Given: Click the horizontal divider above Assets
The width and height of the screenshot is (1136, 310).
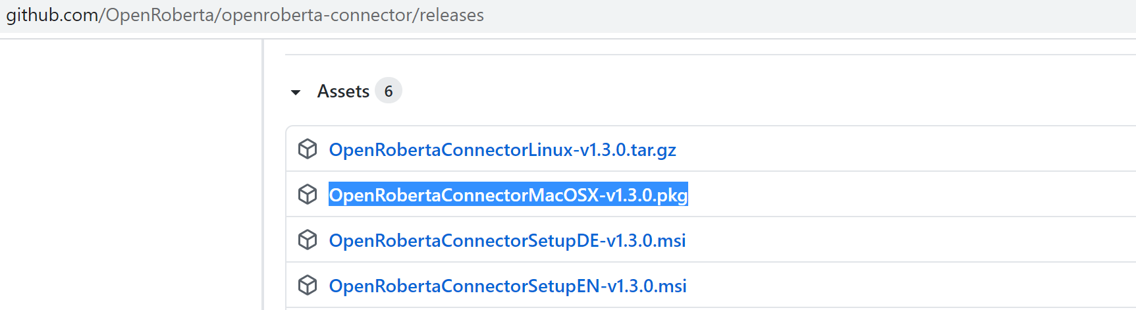Looking at the screenshot, I should [x=711, y=55].
